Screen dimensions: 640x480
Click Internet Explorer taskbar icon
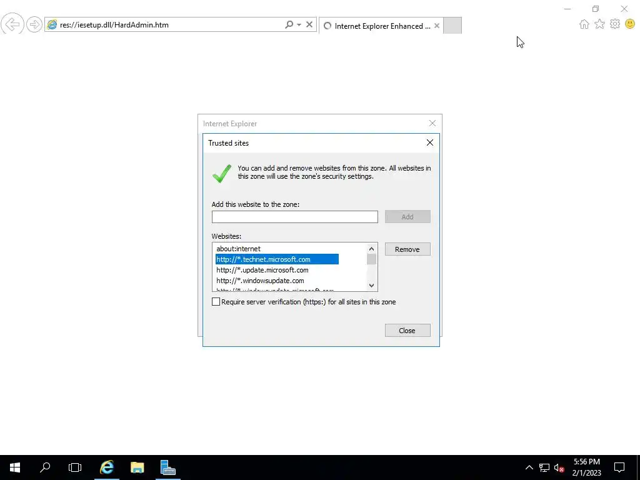107,467
